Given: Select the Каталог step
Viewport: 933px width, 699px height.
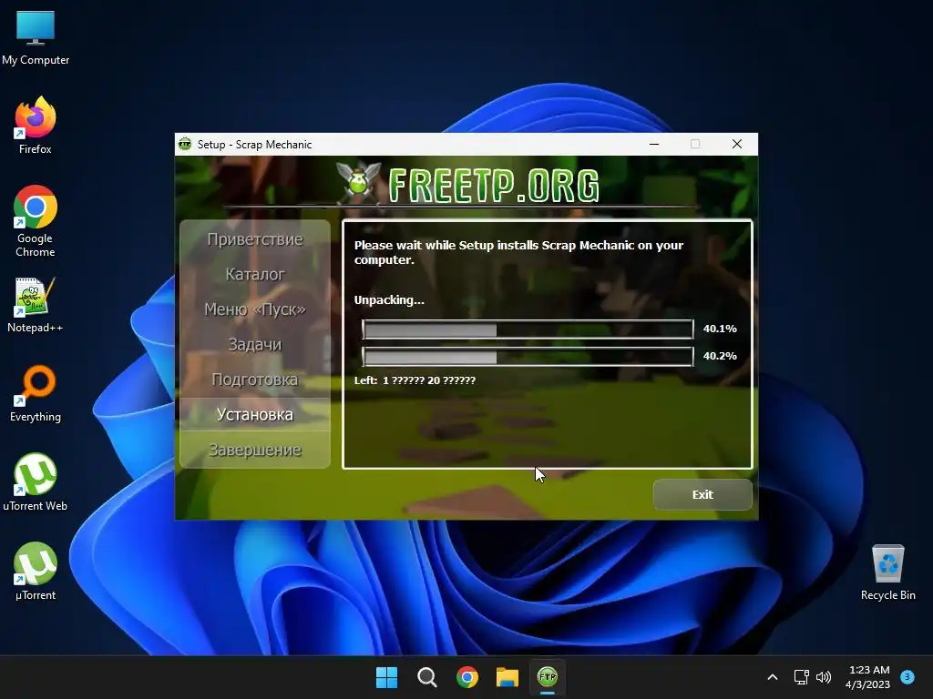Looking at the screenshot, I should 255,274.
